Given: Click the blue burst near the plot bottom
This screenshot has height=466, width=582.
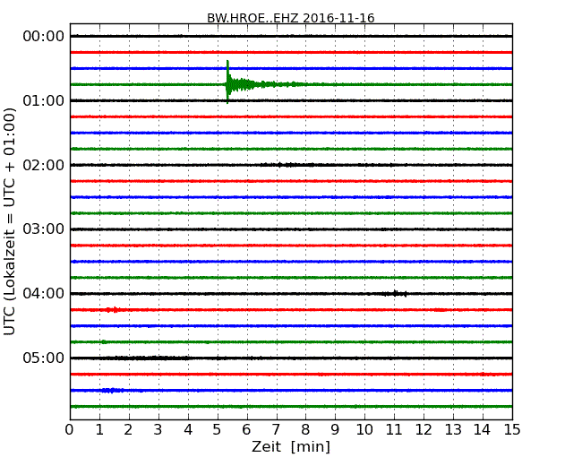Looking at the screenshot, I should [x=111, y=390].
